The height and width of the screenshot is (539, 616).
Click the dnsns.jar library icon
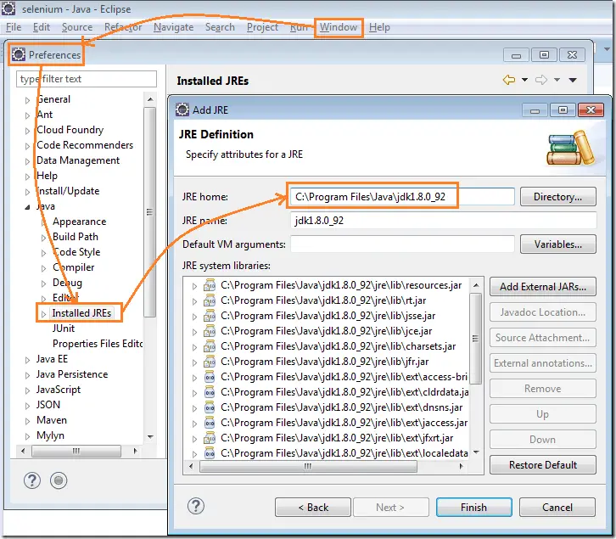click(210, 407)
